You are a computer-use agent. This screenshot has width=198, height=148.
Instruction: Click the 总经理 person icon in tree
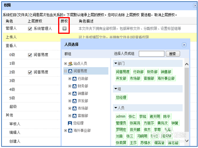(x=70, y=123)
